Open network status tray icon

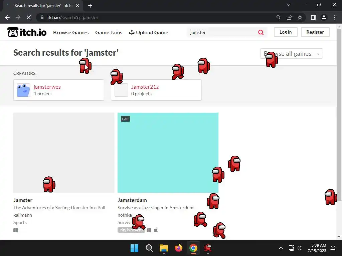click(x=291, y=248)
